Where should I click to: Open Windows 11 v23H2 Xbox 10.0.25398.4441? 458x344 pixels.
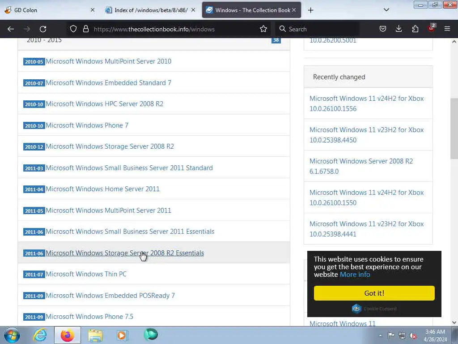coord(366,229)
